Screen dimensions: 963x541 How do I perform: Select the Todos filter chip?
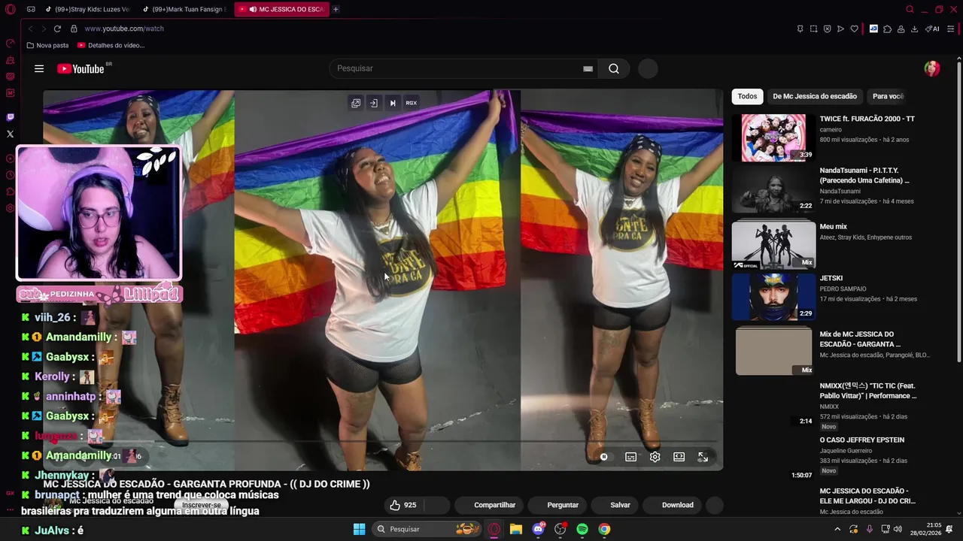pos(747,96)
